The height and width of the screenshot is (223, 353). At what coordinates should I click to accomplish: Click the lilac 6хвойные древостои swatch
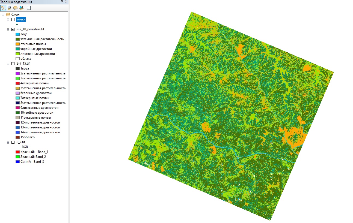pos(18,93)
